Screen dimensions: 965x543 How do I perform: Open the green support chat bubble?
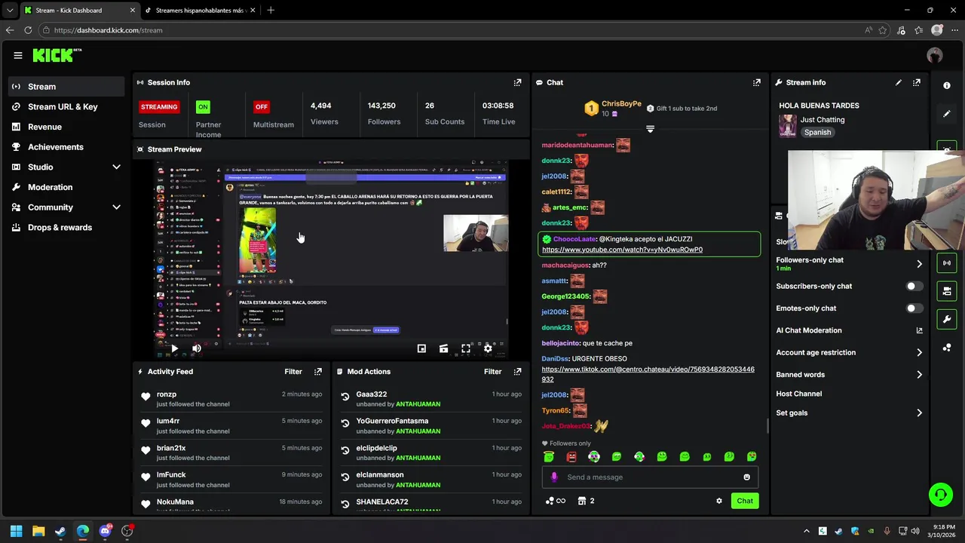940,495
